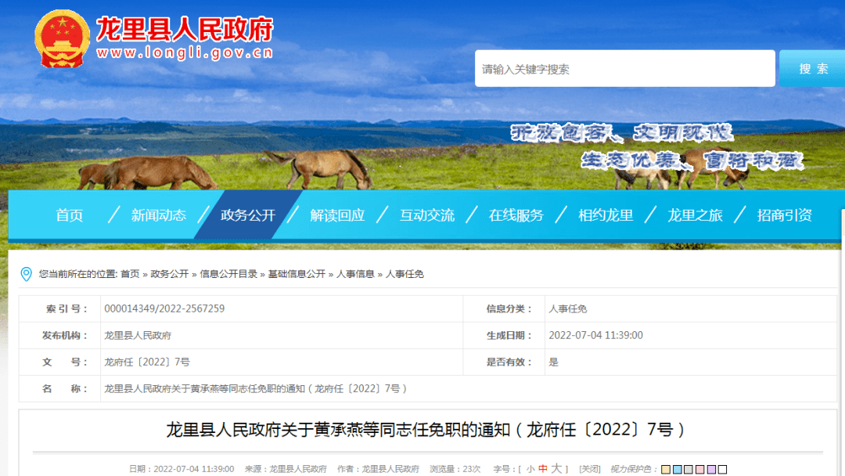Select the 政务公开 navigation tab
Screen dimensions: 845x476
pyautogui.click(x=248, y=215)
